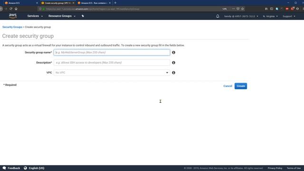The image size is (304, 171).
Task: Open the pin shortcuts thumbtack icon
Action: coord(83,16)
